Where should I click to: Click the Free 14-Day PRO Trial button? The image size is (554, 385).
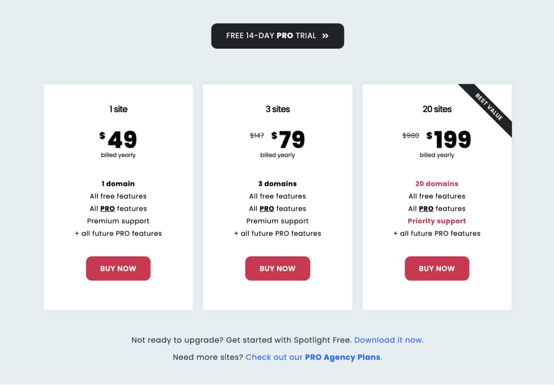[278, 36]
